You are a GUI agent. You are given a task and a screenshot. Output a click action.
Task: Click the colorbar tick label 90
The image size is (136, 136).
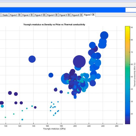(132, 27)
